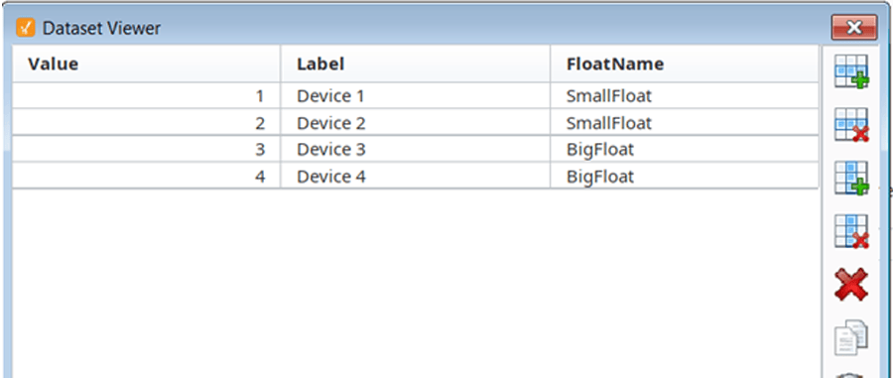Select the Device 3 label cell
The width and height of the screenshot is (893, 378).
pos(416,149)
